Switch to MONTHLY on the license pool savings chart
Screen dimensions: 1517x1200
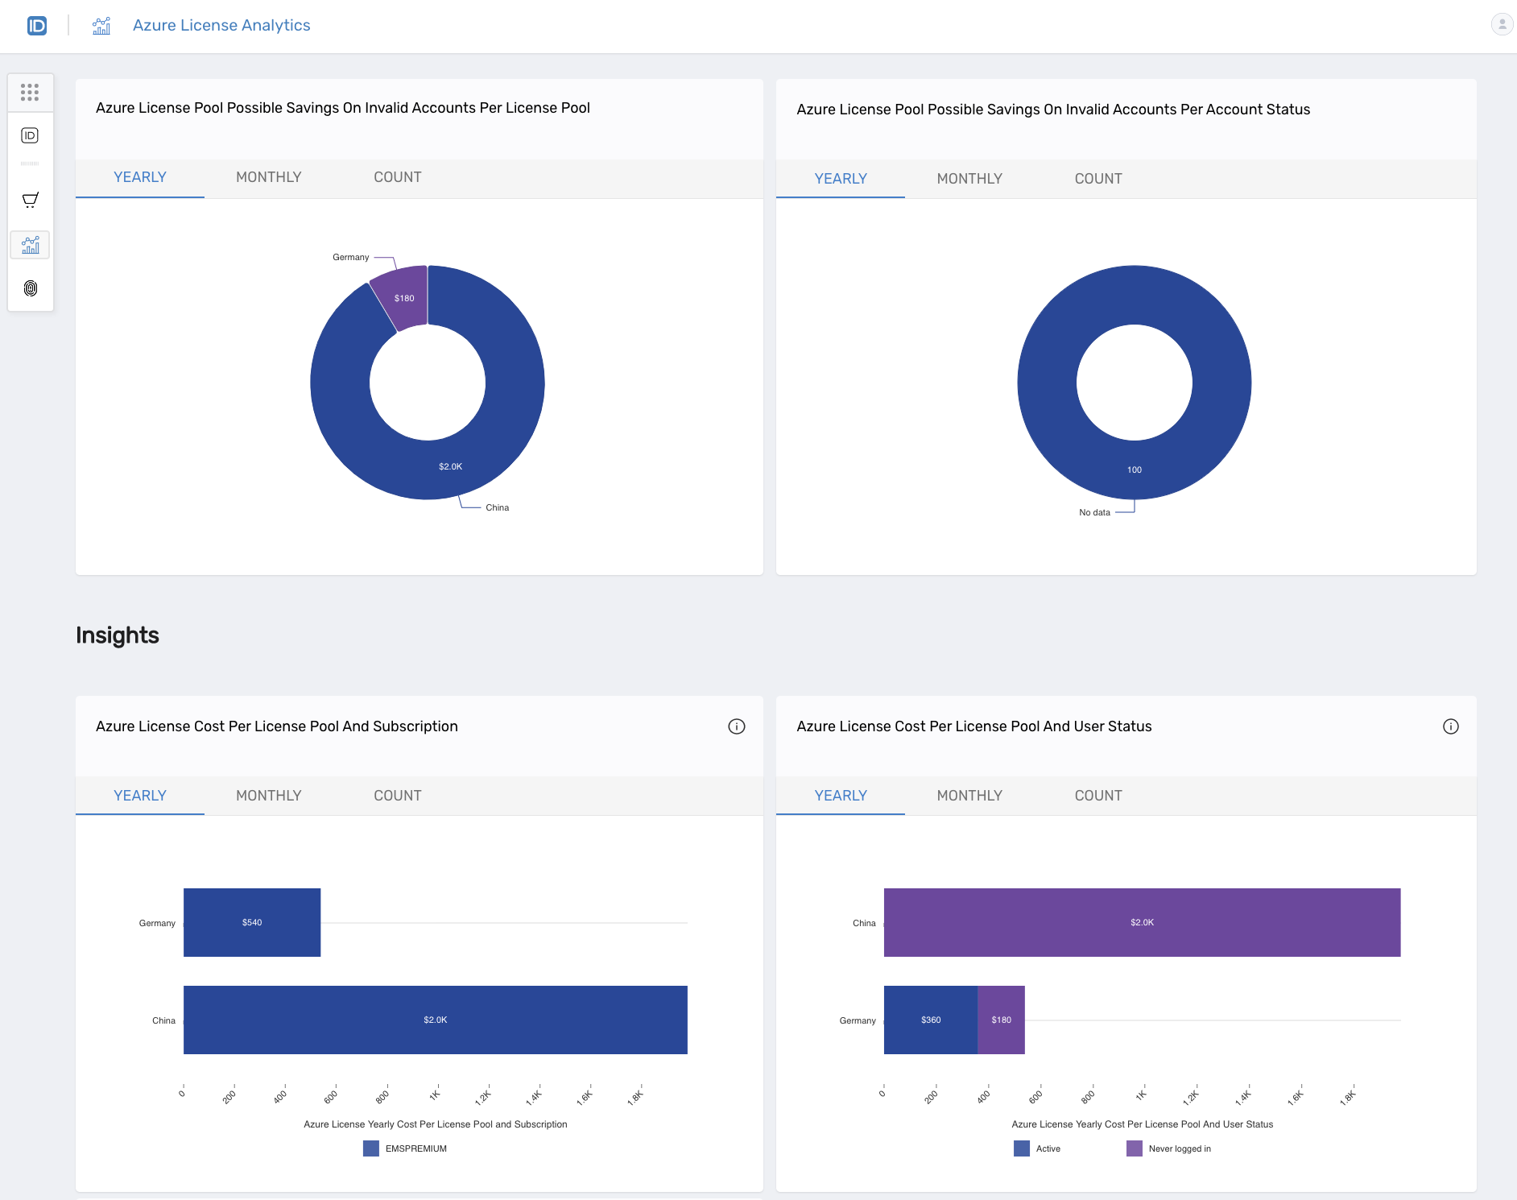tap(268, 177)
